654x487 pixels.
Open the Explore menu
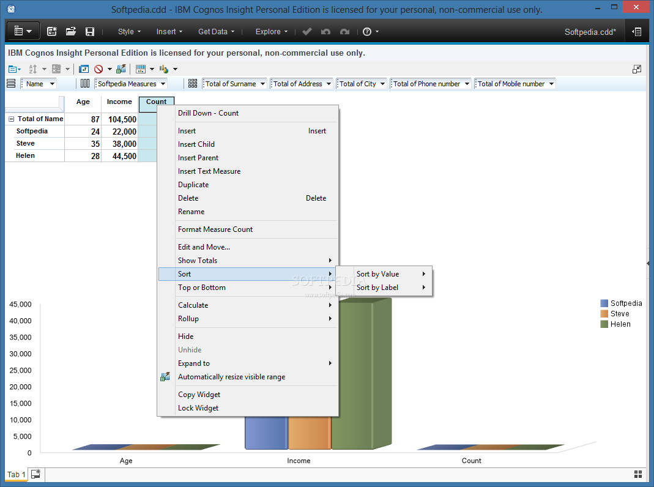point(272,32)
